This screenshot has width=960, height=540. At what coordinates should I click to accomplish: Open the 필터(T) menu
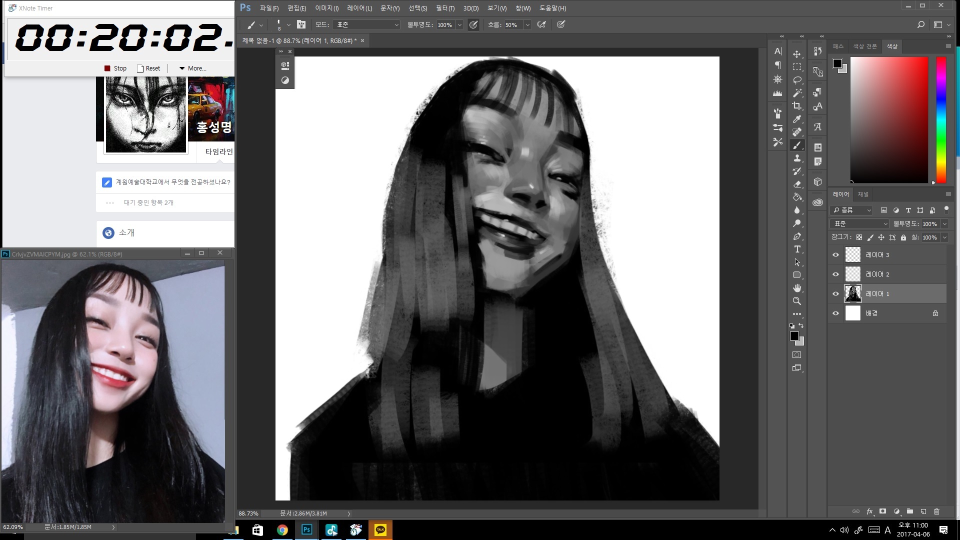(444, 8)
